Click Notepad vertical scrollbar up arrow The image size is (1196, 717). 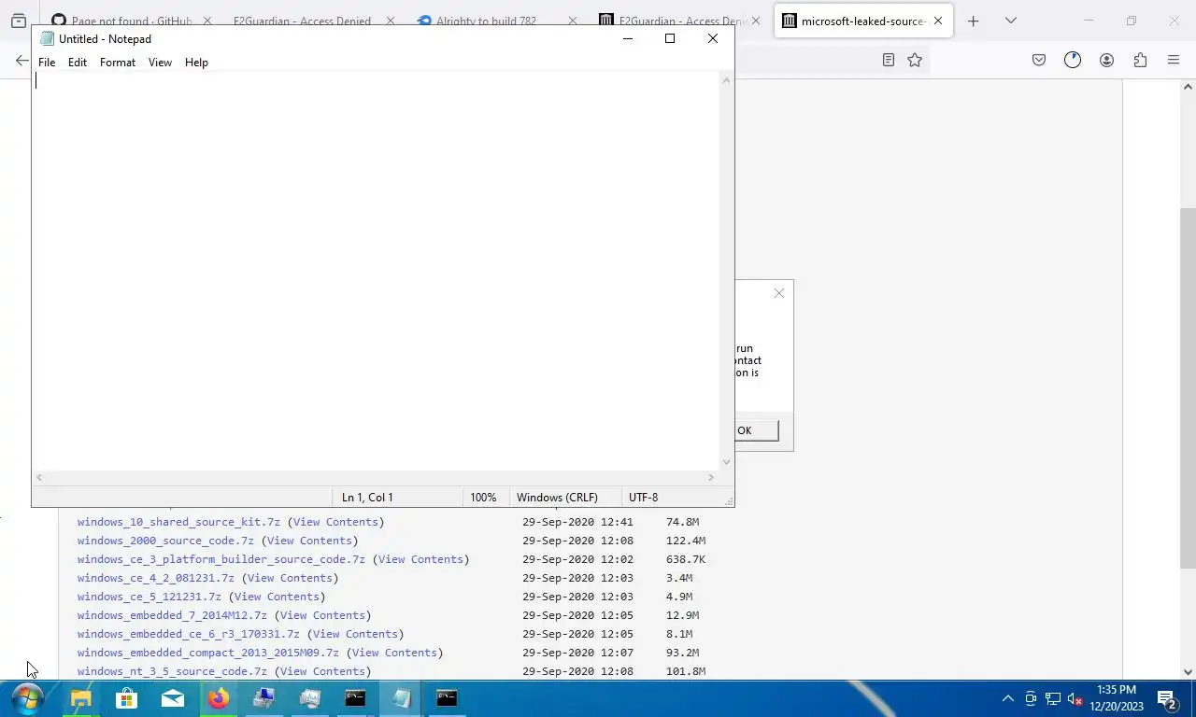[x=726, y=80]
